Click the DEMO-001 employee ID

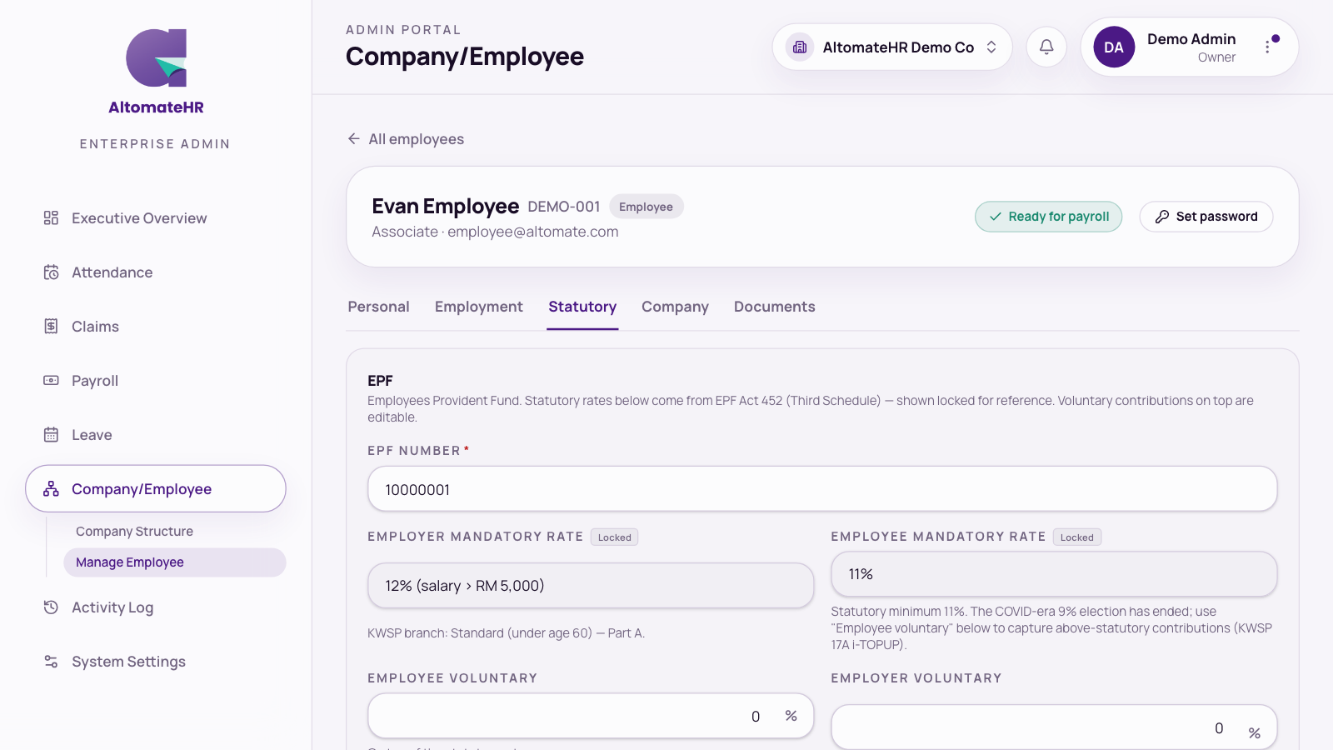(x=564, y=207)
